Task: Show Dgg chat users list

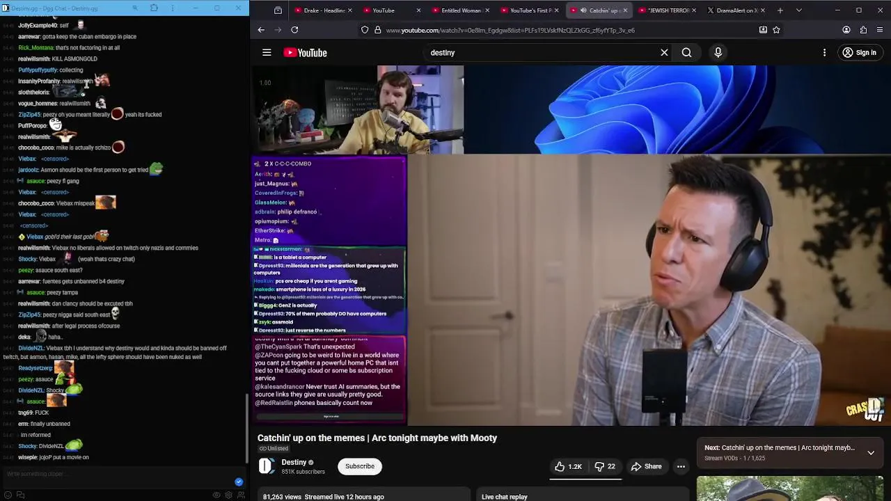Action: click(241, 495)
